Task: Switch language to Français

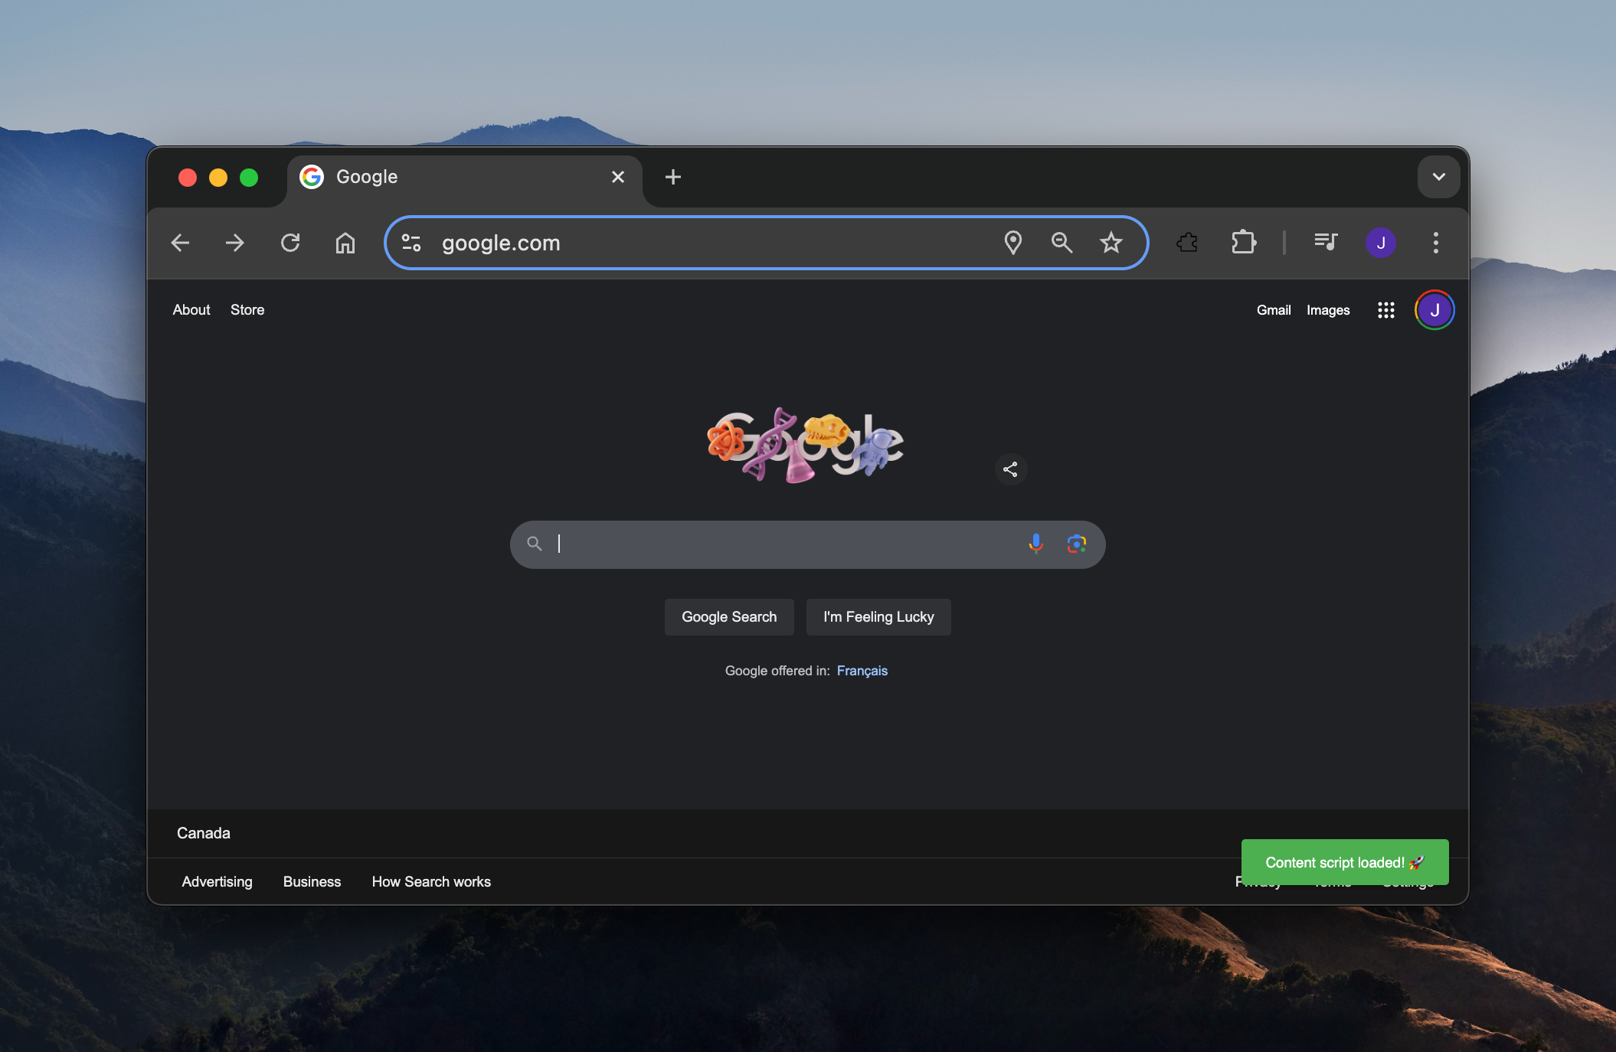Action: coord(862,671)
